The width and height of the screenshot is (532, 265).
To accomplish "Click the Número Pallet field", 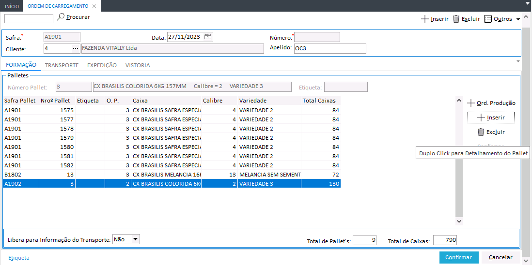I will point(74,87).
